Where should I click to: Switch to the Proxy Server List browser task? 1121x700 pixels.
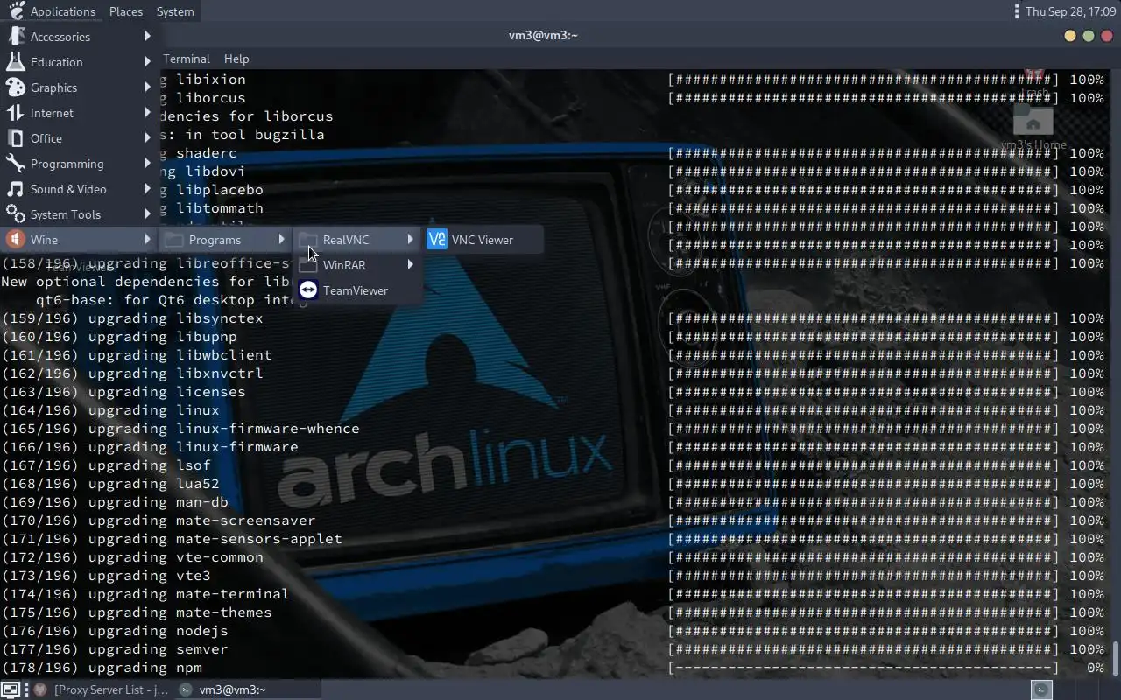[102, 689]
